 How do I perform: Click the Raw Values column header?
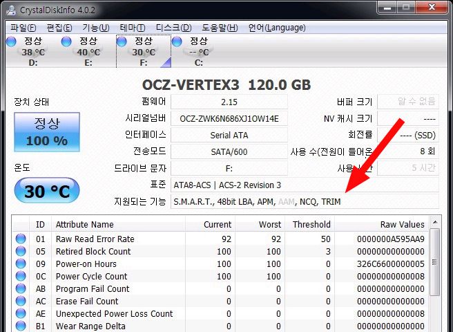tap(382, 224)
